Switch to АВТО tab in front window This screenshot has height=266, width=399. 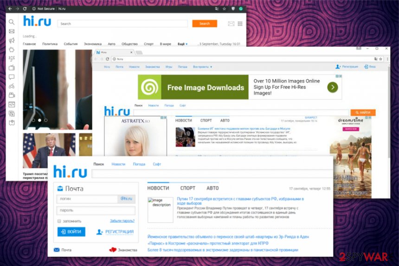pyautogui.click(x=212, y=188)
